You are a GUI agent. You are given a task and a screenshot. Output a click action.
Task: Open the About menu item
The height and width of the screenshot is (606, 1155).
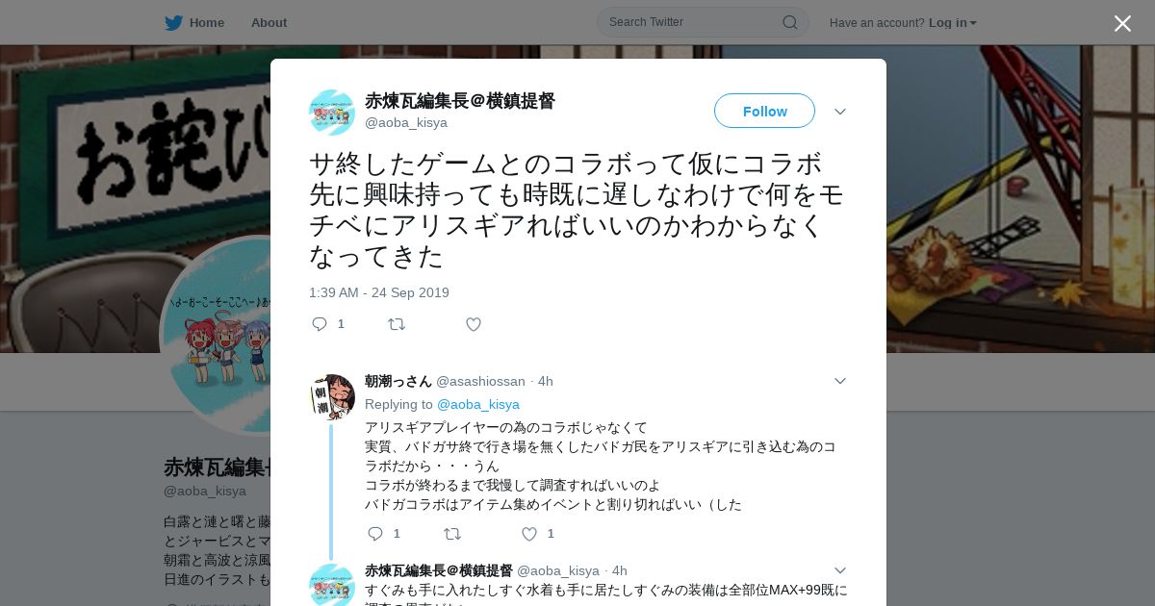(x=269, y=22)
